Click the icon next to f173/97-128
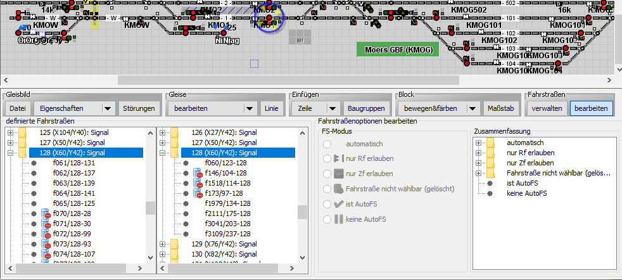This screenshot has width=622, height=280. point(198,193)
